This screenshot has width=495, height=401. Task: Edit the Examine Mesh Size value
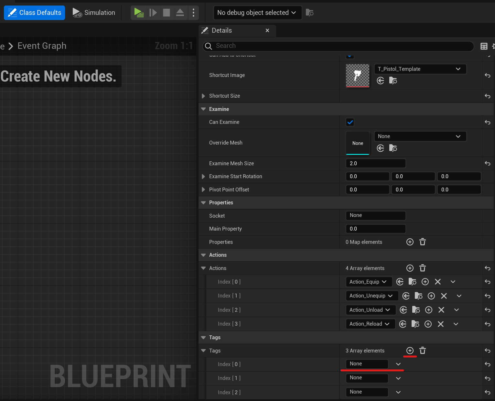coord(375,163)
